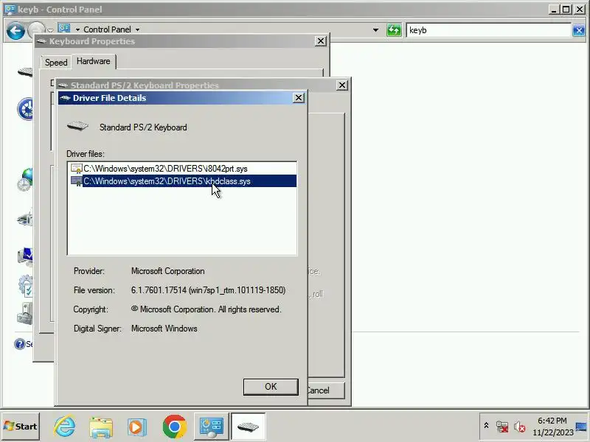The image size is (590, 442).
Task: Click the Microsoft Windows digital signer text
Action: (164, 329)
